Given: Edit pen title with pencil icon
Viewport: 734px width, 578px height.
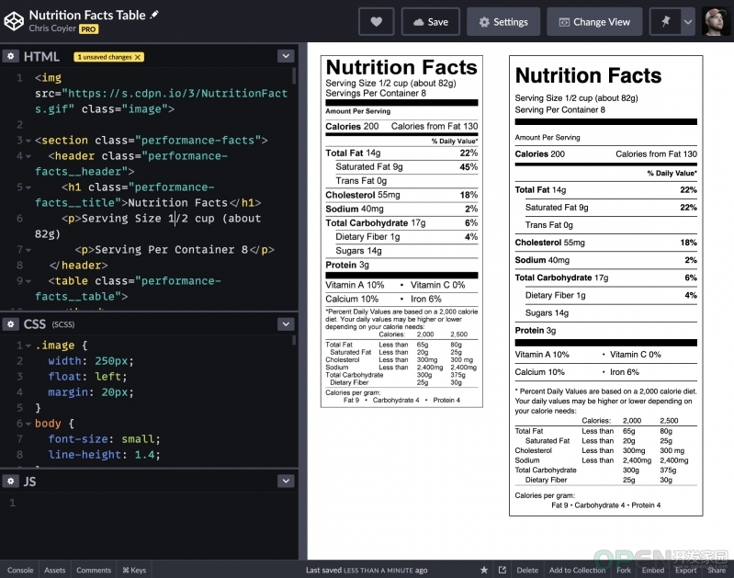Looking at the screenshot, I should pos(154,15).
